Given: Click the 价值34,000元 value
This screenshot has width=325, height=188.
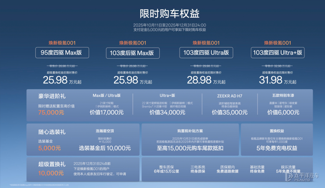Looking at the screenshot, I should [x=167, y=113].
